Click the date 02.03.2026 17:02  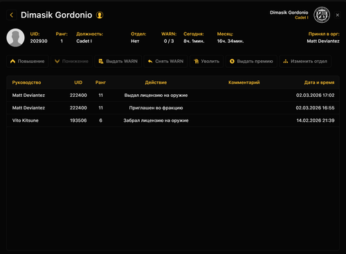[x=316, y=96]
